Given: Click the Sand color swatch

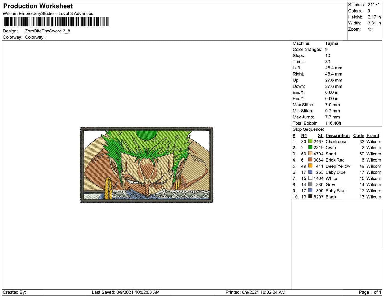Looking at the screenshot, I should [310, 154].
